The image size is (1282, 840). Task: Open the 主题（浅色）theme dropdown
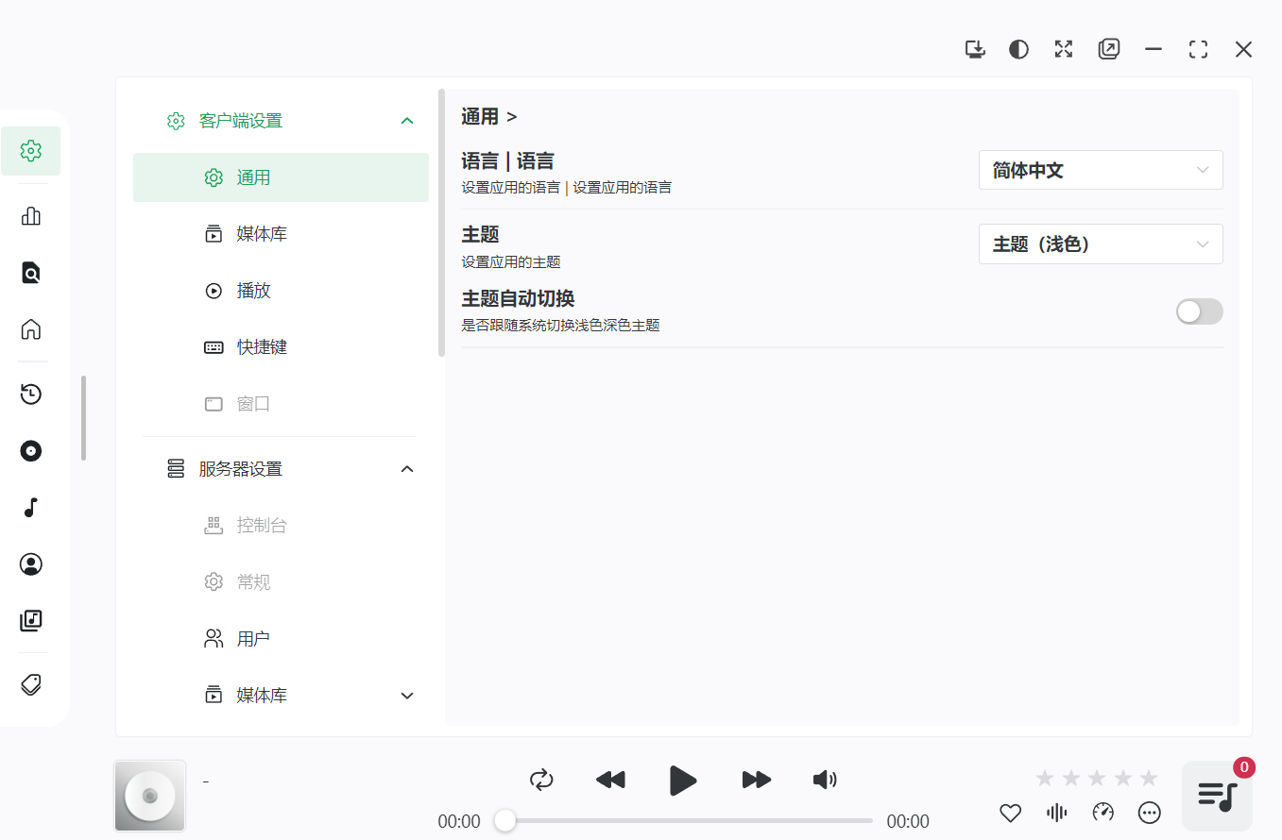[1101, 244]
